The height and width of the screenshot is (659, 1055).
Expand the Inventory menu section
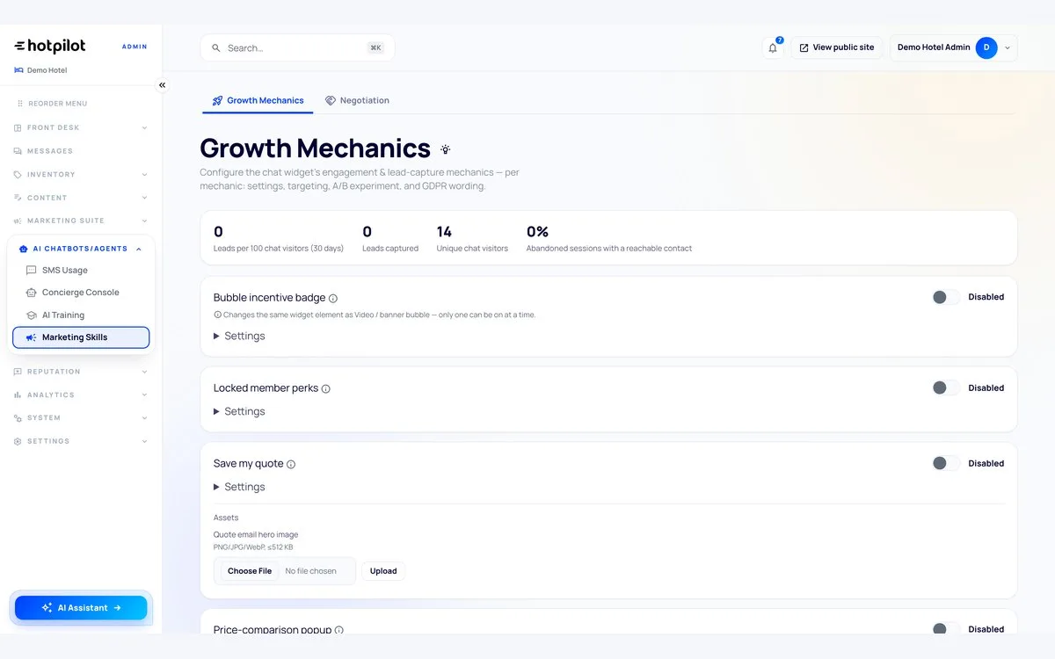[x=81, y=175]
